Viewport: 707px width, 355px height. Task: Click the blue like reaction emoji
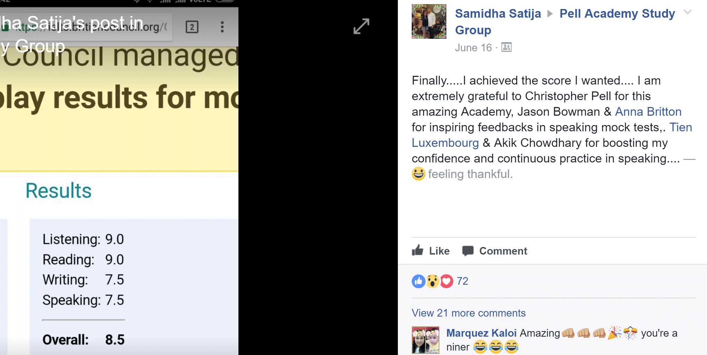click(x=418, y=281)
